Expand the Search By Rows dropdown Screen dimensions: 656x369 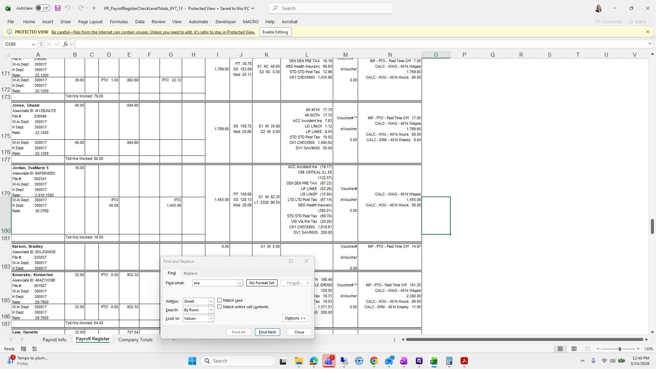click(x=211, y=310)
